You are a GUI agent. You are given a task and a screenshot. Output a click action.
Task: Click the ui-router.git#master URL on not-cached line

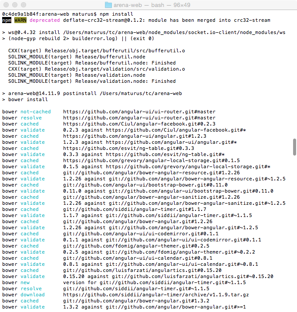pos(139,112)
